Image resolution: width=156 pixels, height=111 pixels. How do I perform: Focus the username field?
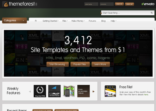[x=91, y=4]
